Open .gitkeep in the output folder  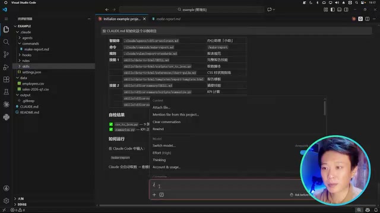pyautogui.click(x=28, y=101)
